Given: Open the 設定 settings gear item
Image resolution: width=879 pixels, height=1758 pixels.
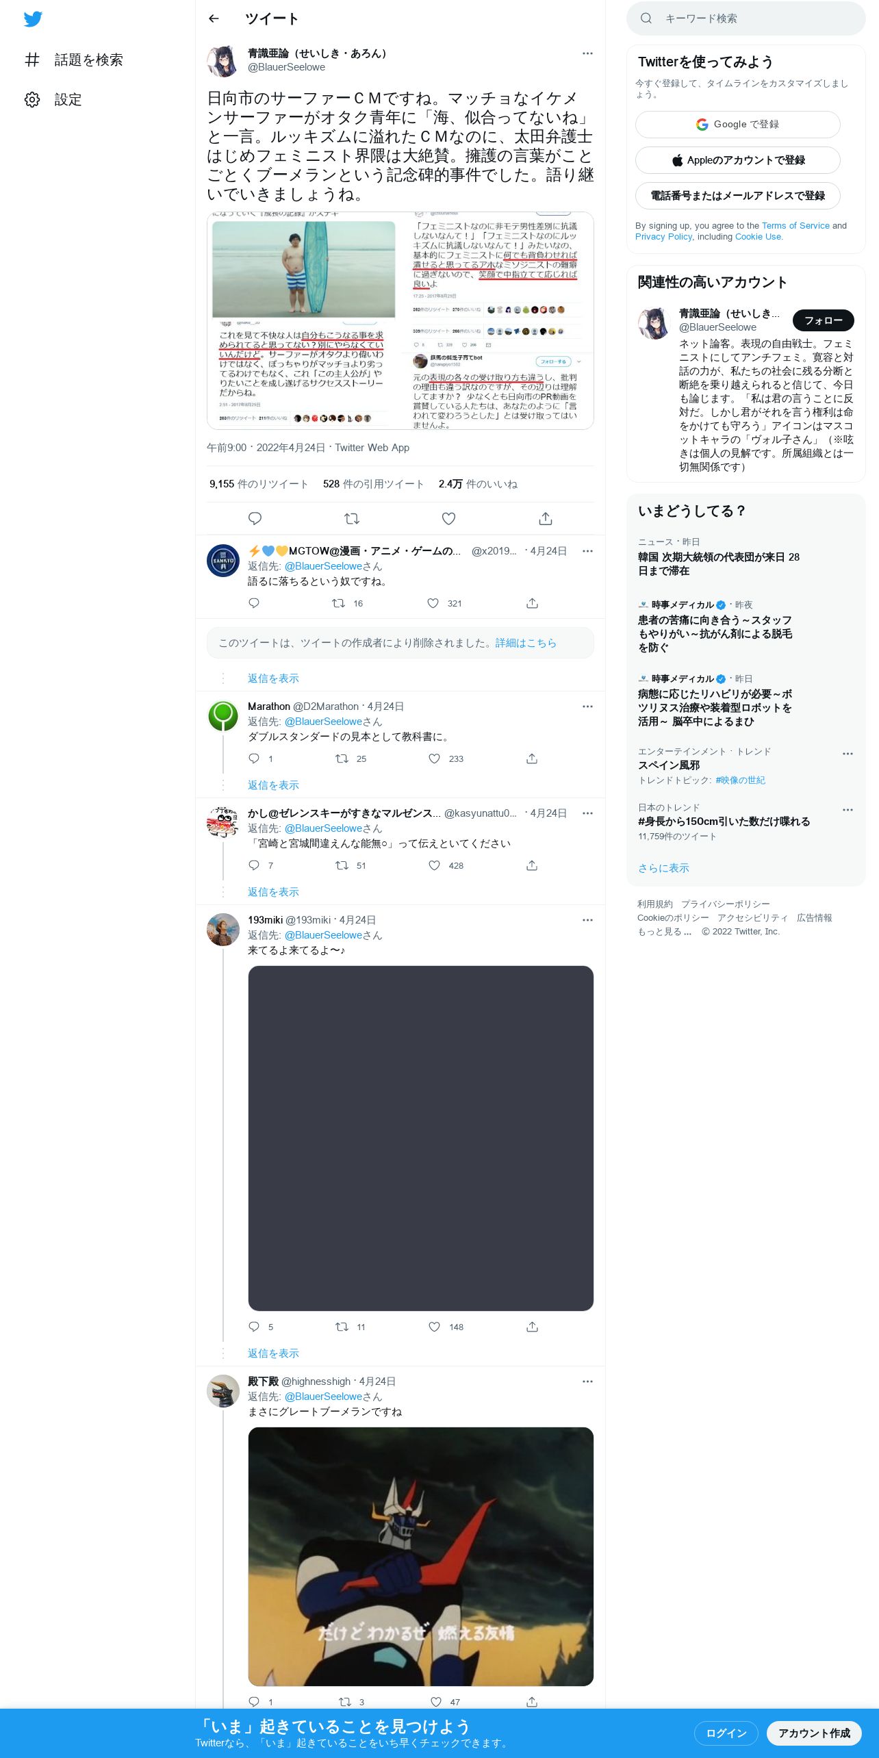Looking at the screenshot, I should pos(53,99).
